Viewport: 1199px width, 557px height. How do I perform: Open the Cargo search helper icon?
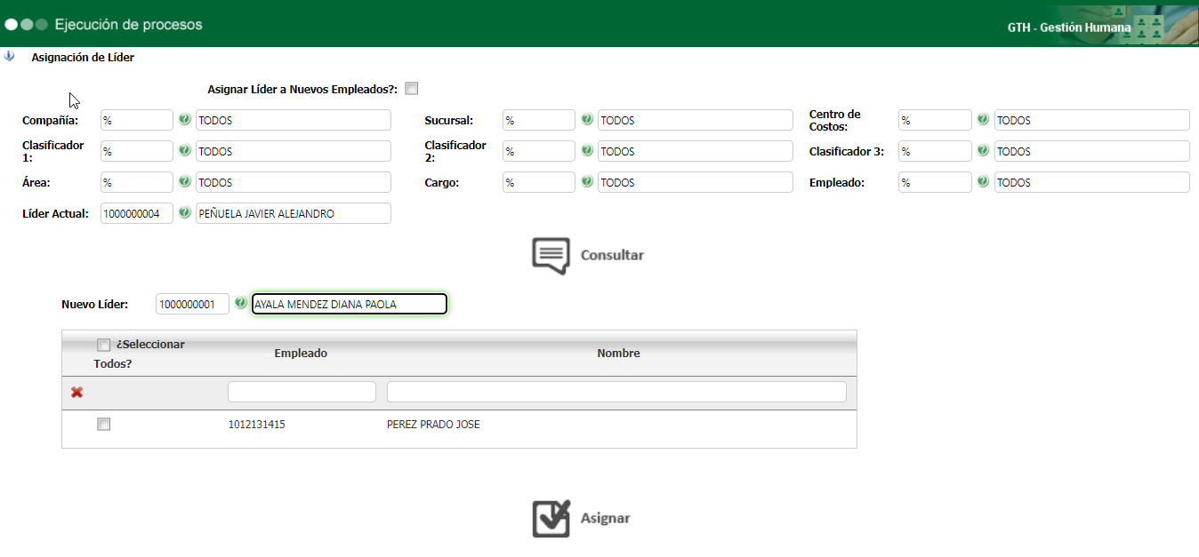pyautogui.click(x=587, y=182)
